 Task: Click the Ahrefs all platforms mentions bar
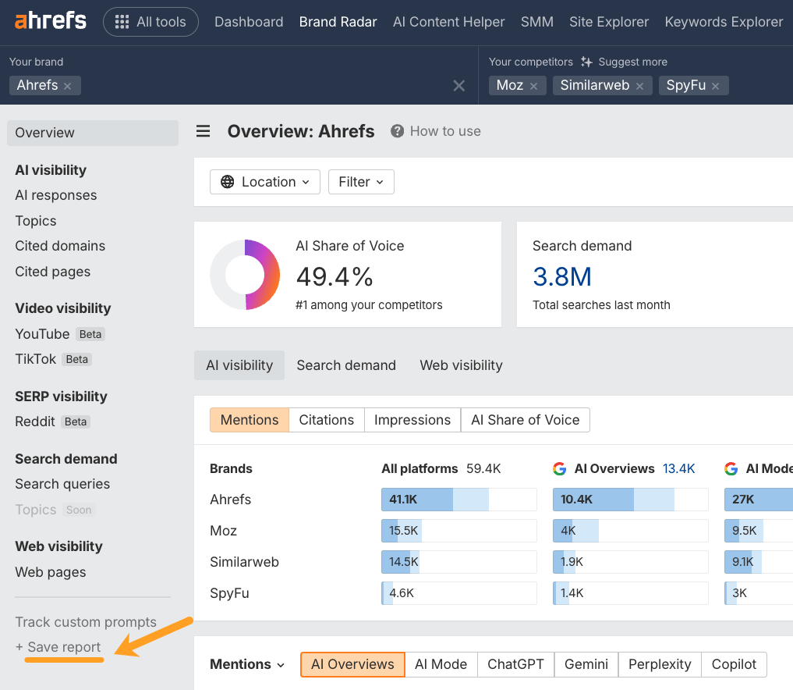pos(458,500)
